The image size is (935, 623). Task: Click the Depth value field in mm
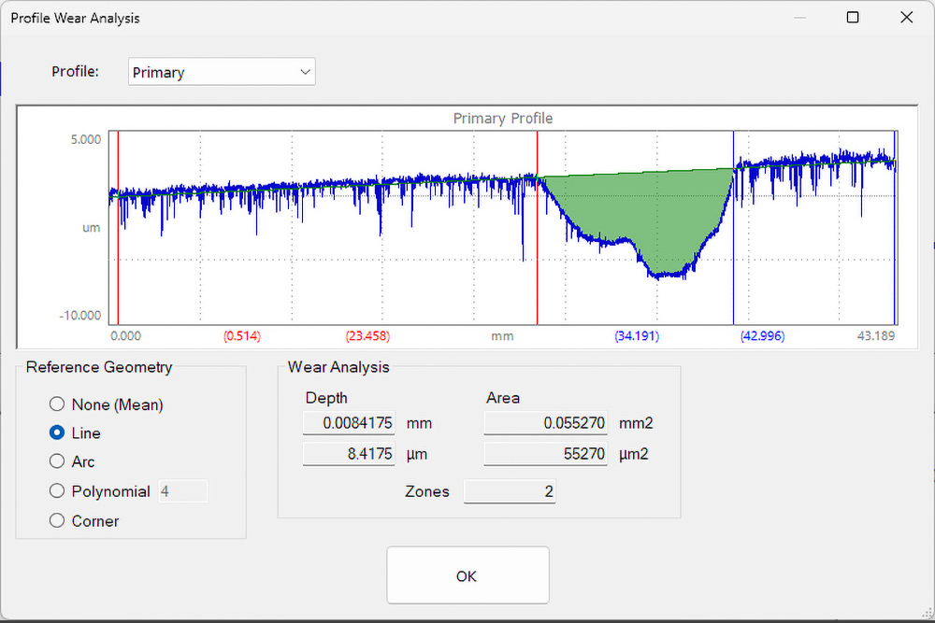pos(349,423)
